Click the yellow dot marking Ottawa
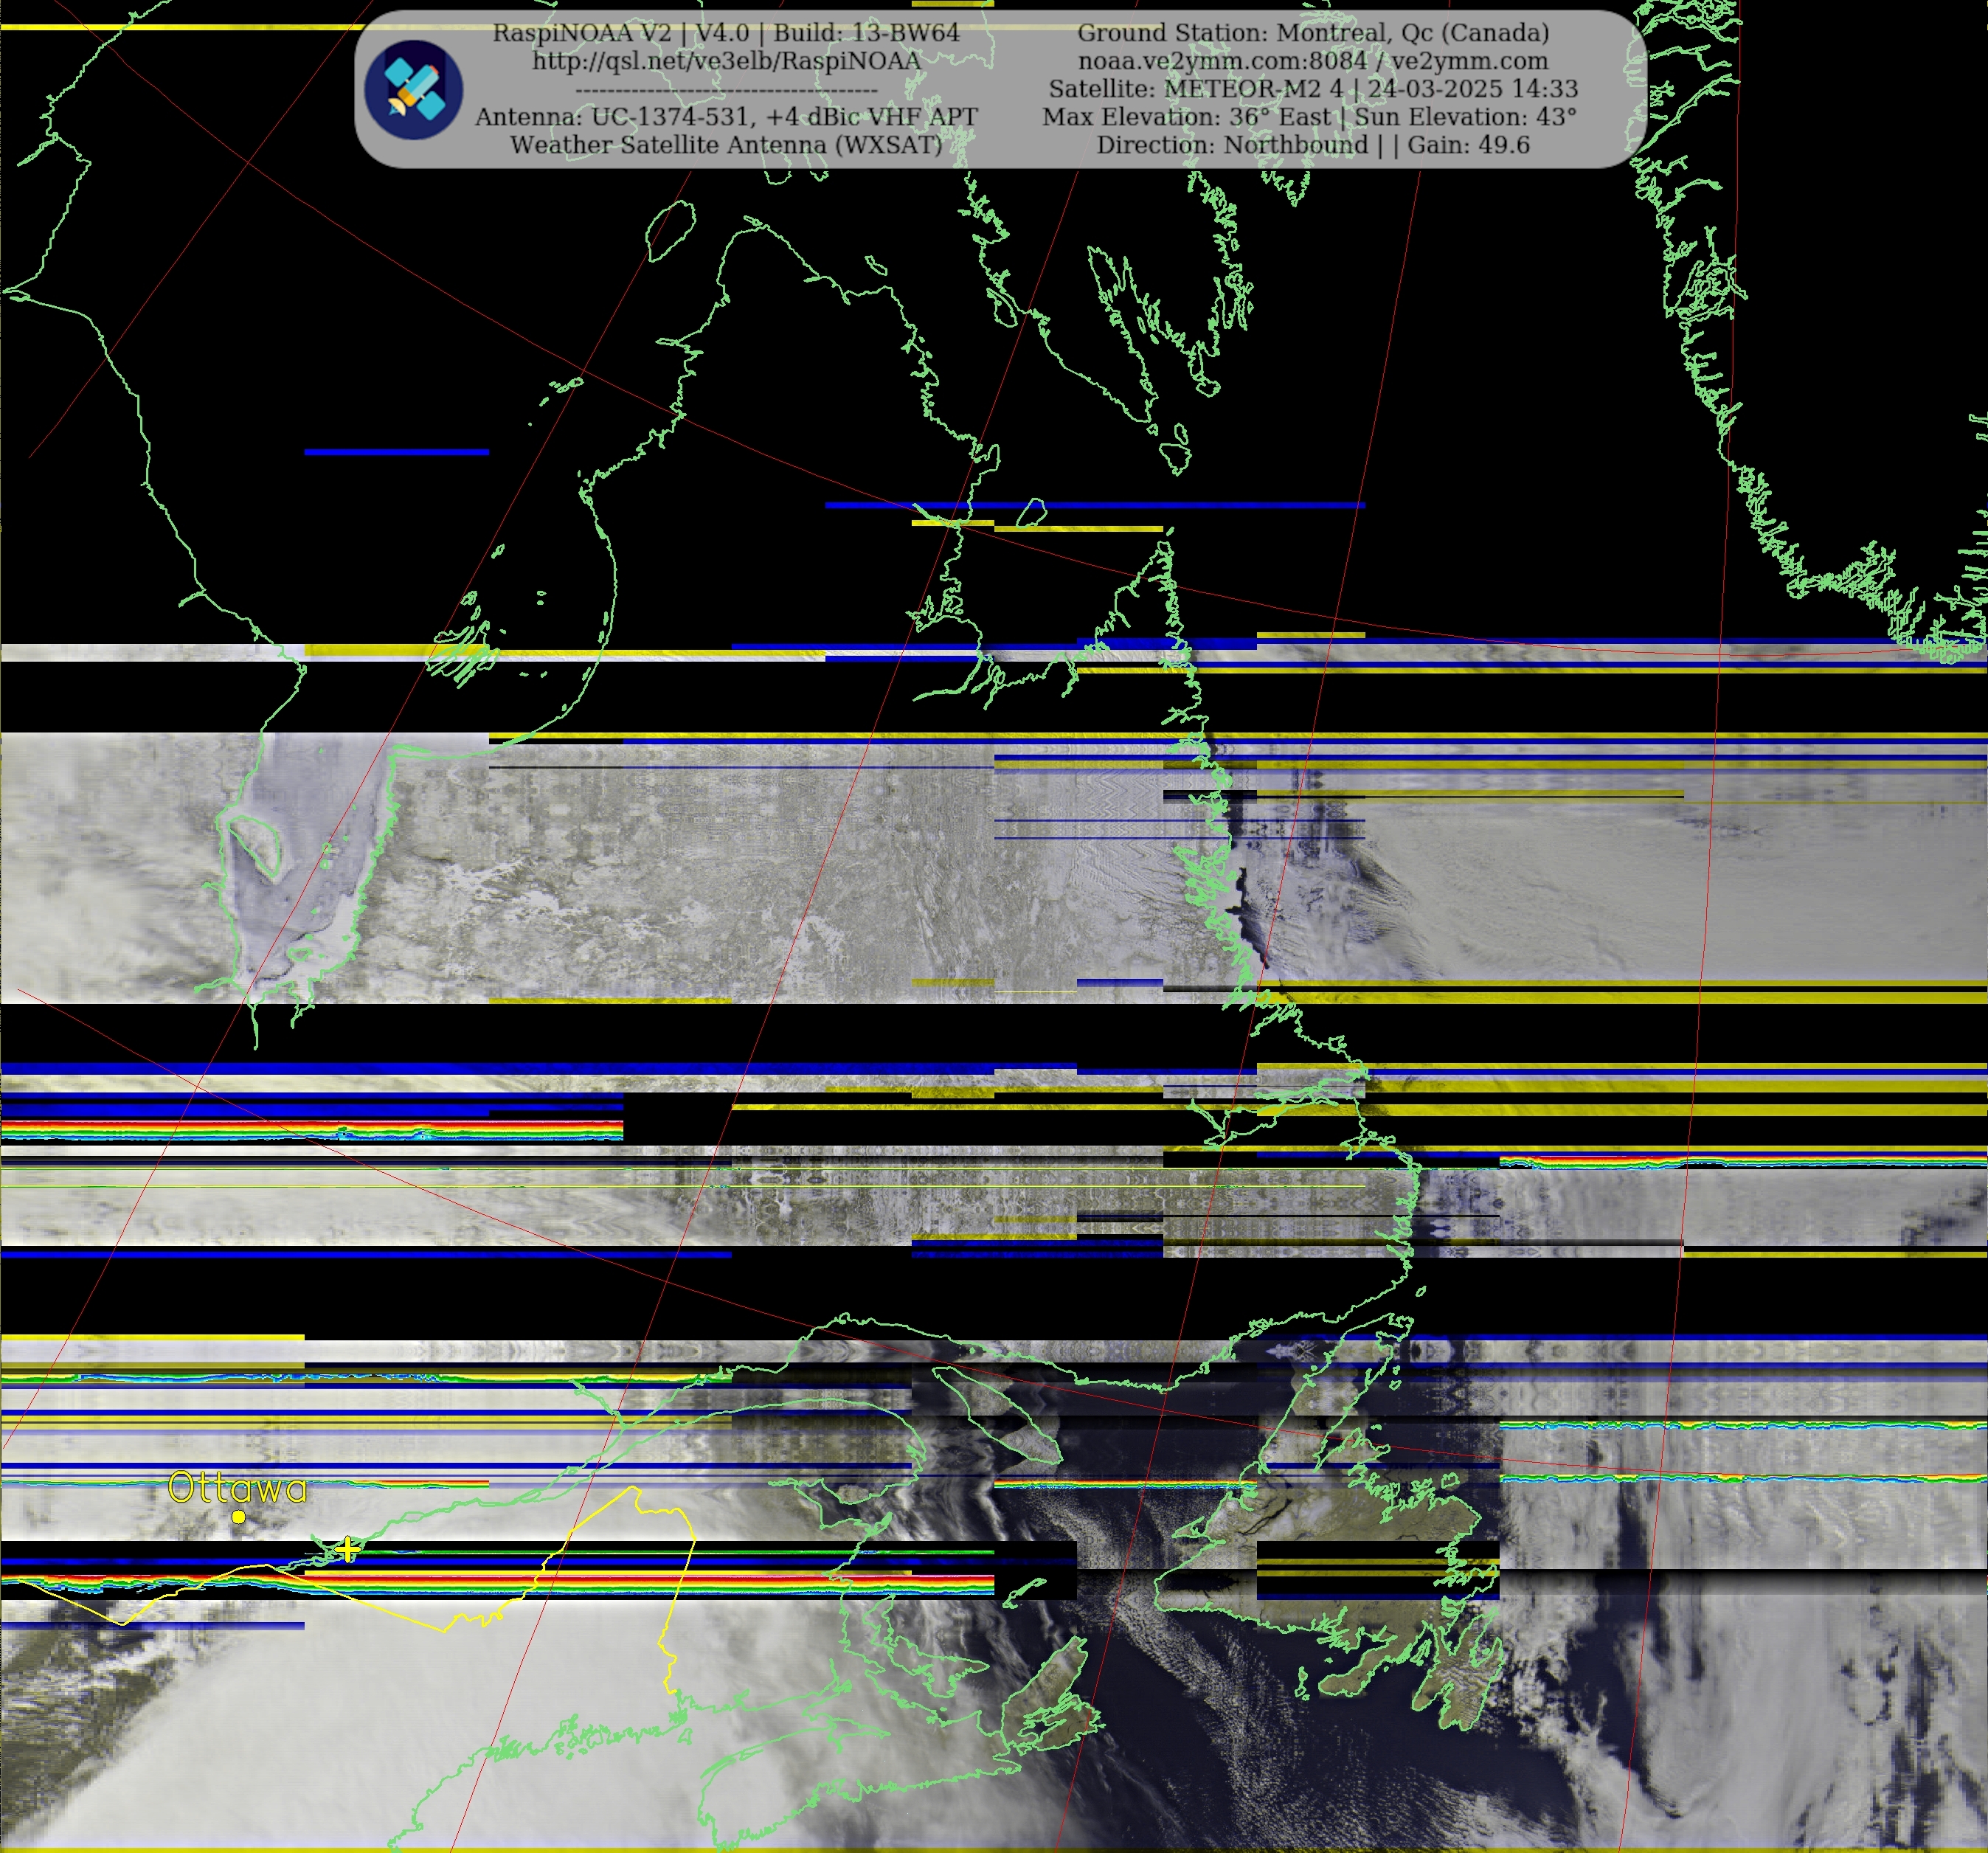 [239, 1517]
